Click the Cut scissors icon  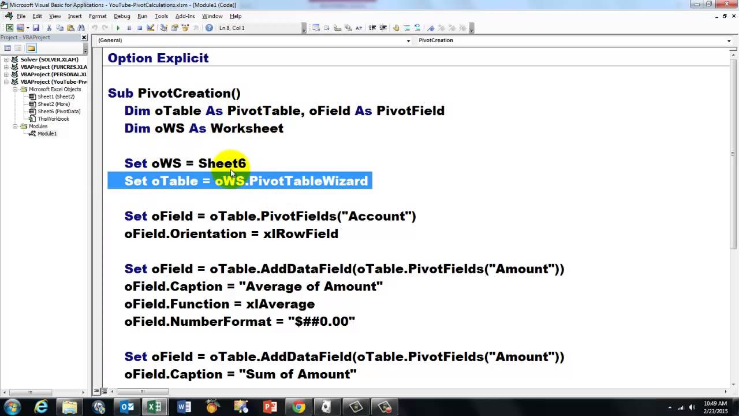point(49,28)
